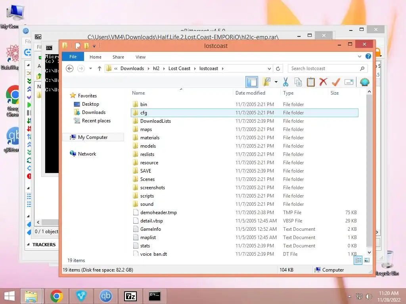Open the View ribbon tab
The image size is (406, 304).
pos(140,57)
